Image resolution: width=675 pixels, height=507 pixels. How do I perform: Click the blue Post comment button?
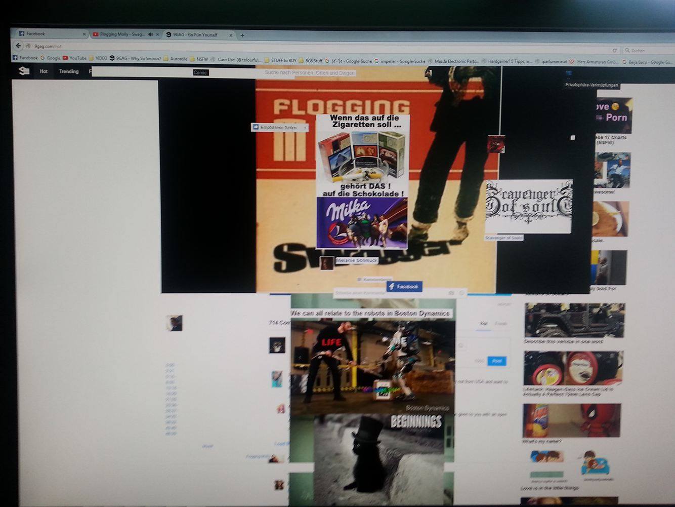click(497, 361)
